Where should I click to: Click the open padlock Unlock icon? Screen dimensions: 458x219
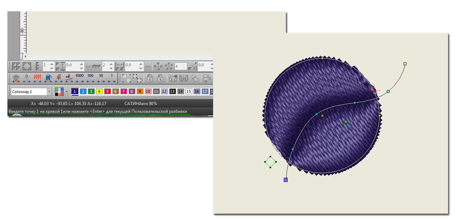(160, 78)
